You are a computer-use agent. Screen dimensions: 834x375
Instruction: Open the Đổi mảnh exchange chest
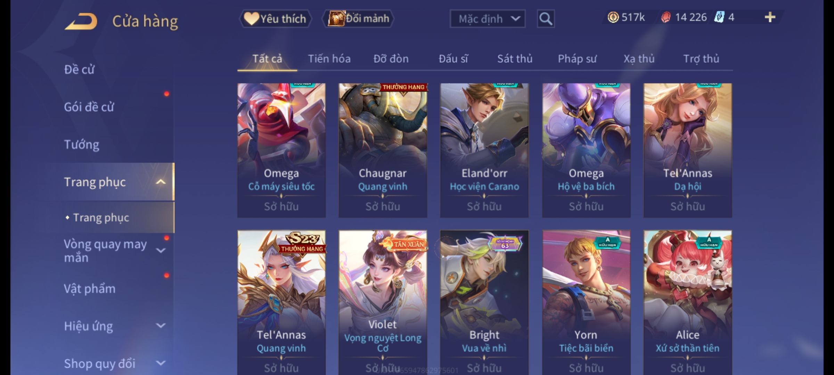pyautogui.click(x=358, y=19)
